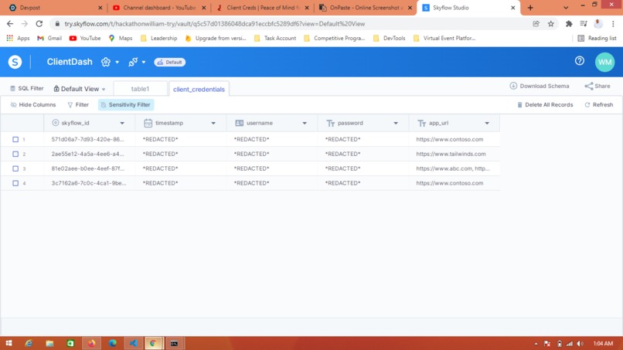Select the checkbox for row 4
The height and width of the screenshot is (350, 623).
point(15,183)
